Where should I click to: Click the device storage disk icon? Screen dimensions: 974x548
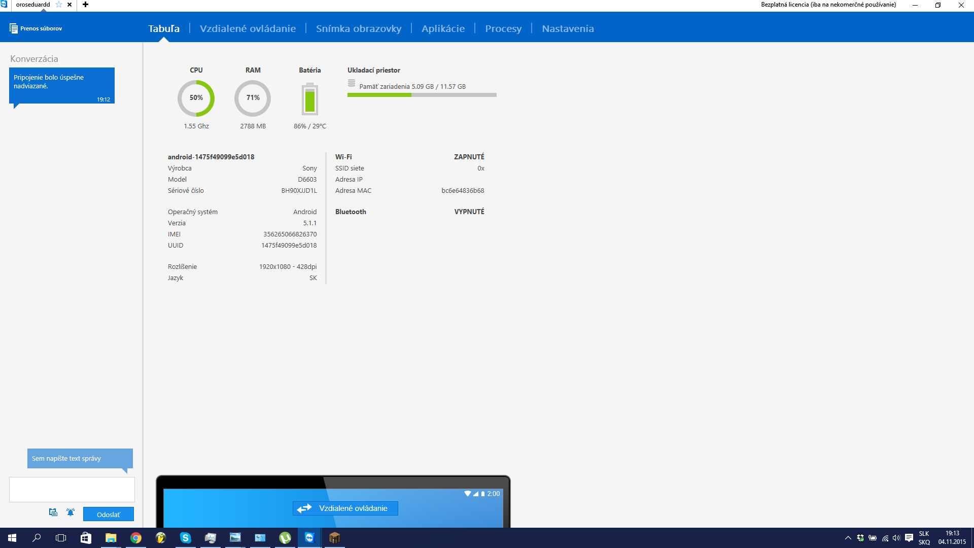click(352, 83)
